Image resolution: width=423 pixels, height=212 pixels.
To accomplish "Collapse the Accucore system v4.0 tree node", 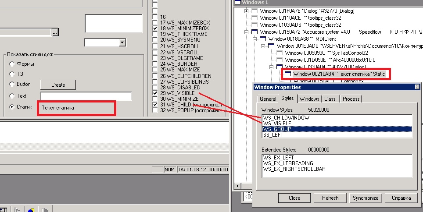I will click(246, 32).
